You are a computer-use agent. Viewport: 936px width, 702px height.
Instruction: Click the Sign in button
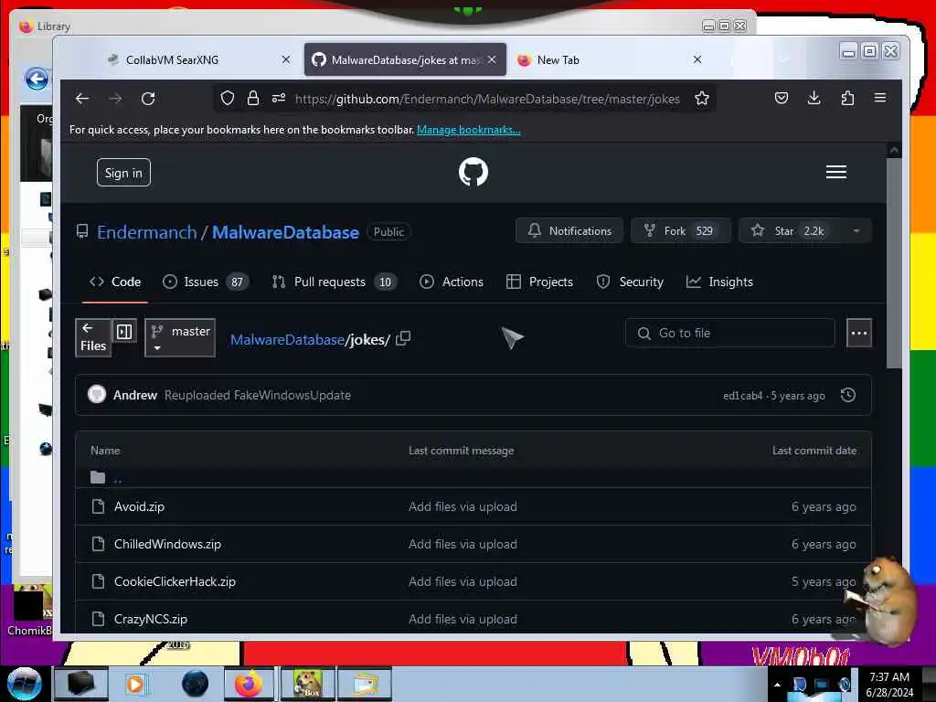123,173
